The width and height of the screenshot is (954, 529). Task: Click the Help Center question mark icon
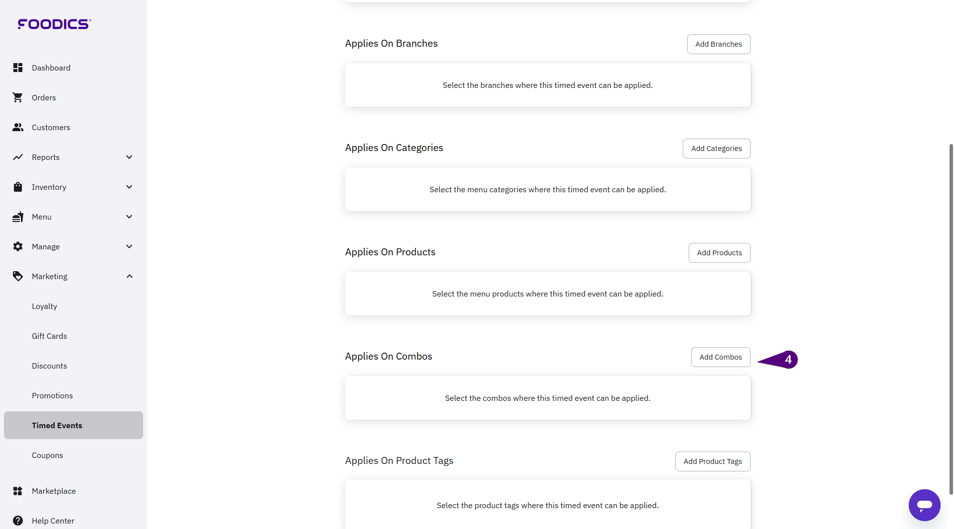point(18,521)
